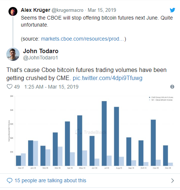Viewport: 180px width, 190px height.
Task: Click the TradeBlock watermark logo
Action: tap(91, 132)
